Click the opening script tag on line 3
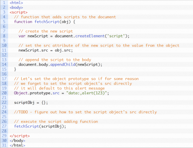 coord(18,12)
